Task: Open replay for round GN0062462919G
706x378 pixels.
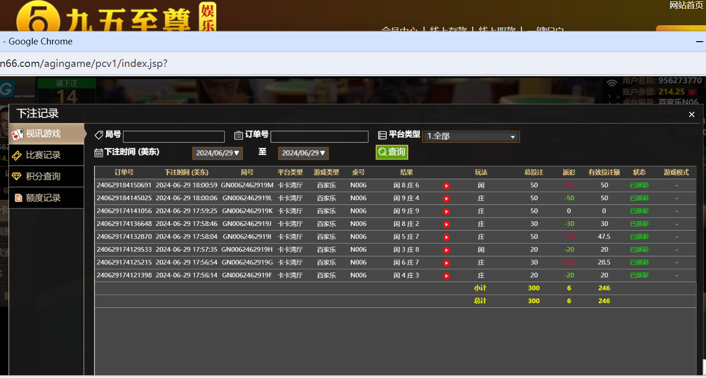Action: click(446, 263)
